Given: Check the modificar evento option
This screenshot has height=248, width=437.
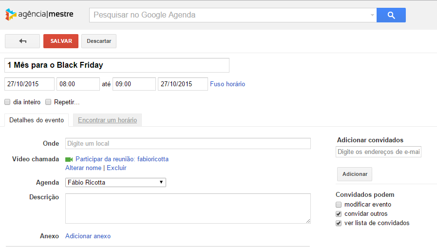Looking at the screenshot, I should [x=339, y=205].
